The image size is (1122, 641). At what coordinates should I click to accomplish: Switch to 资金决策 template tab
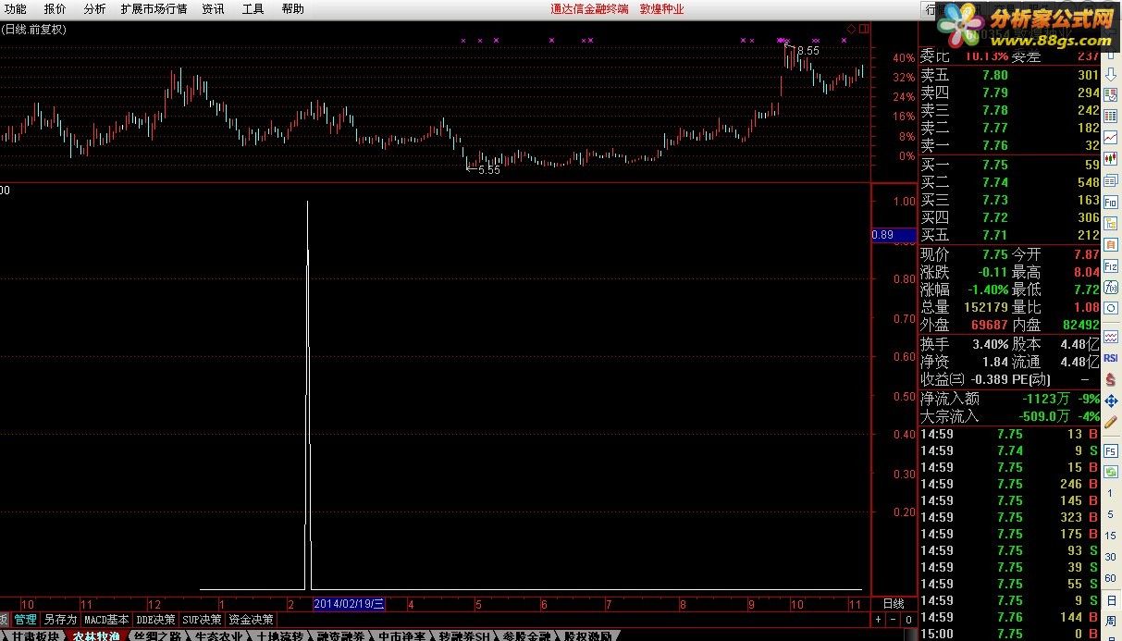click(x=251, y=619)
